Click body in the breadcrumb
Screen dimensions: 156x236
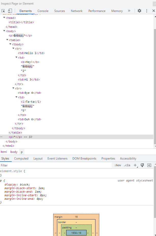pyautogui.click(x=14, y=152)
